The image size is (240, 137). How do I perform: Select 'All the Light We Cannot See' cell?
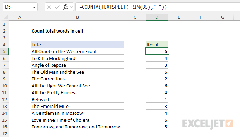click(x=77, y=86)
